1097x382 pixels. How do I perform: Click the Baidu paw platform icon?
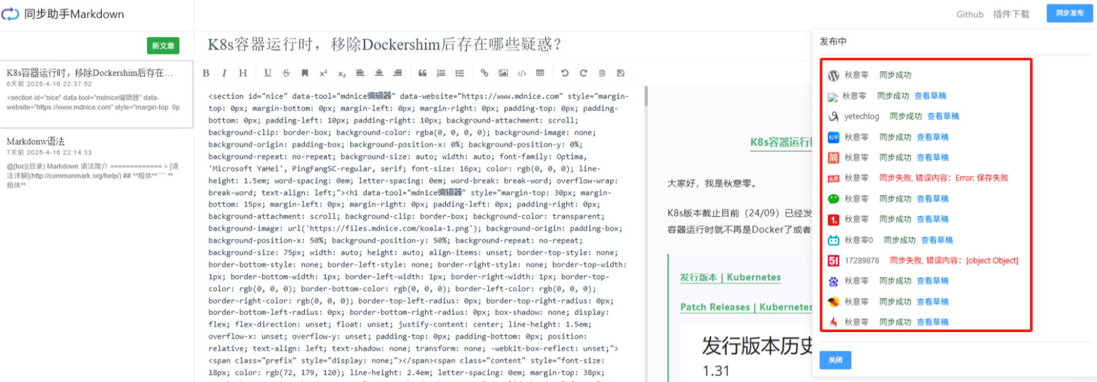coord(834,281)
